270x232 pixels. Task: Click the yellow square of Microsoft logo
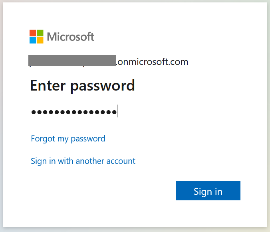(40, 40)
